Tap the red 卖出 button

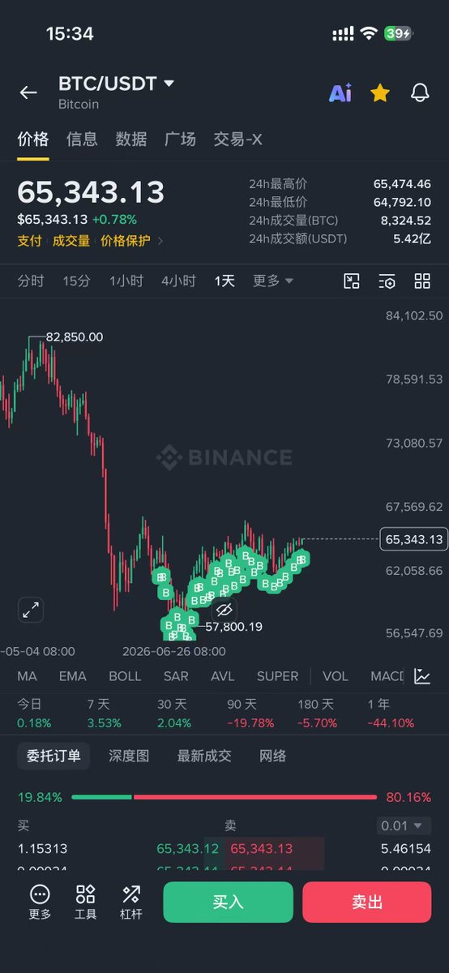(x=367, y=902)
